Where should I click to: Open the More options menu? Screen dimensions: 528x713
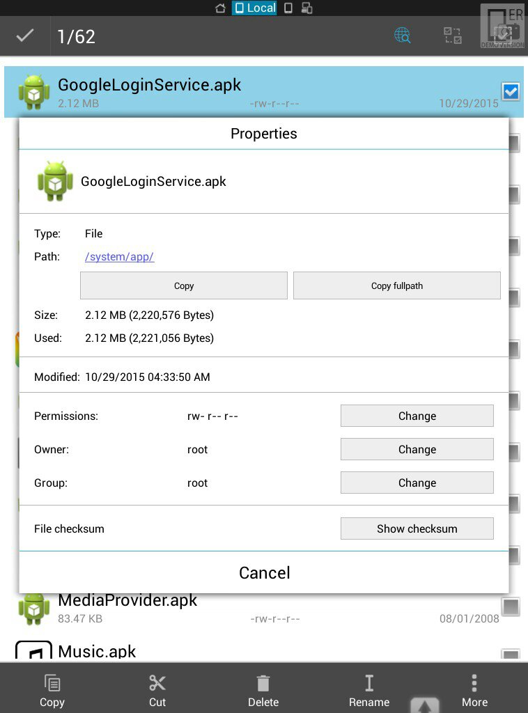(474, 691)
